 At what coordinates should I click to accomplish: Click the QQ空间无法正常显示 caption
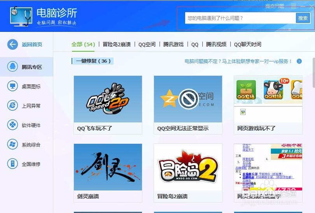point(183,128)
